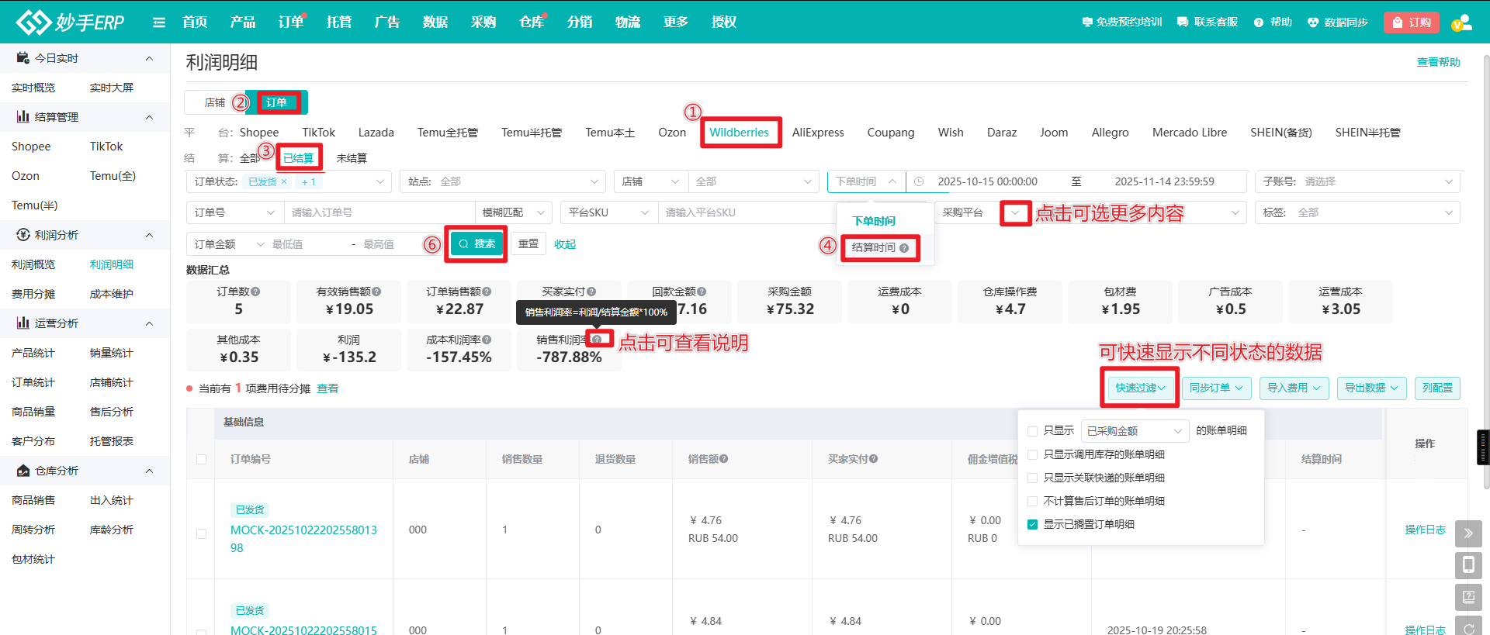Open the 仓库 menu in top navigation
Screen dimensions: 1490x635
point(532,22)
